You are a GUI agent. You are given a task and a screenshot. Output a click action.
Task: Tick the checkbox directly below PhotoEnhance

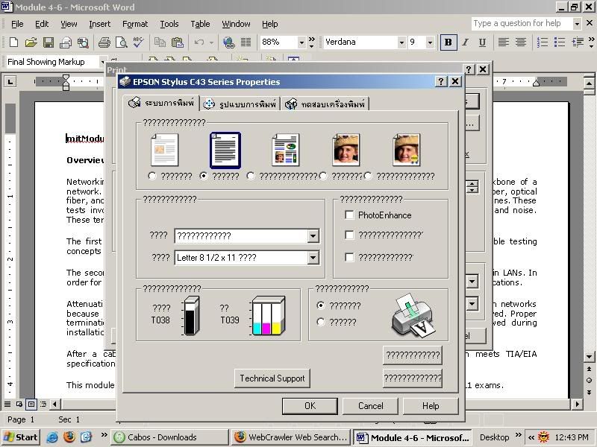349,235
